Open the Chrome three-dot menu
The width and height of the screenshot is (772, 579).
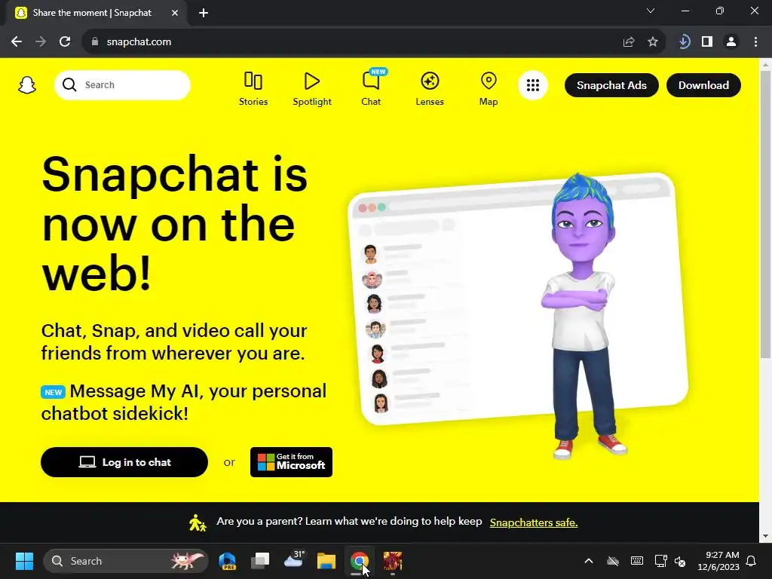click(x=755, y=42)
